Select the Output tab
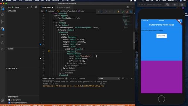 coord(73,79)
